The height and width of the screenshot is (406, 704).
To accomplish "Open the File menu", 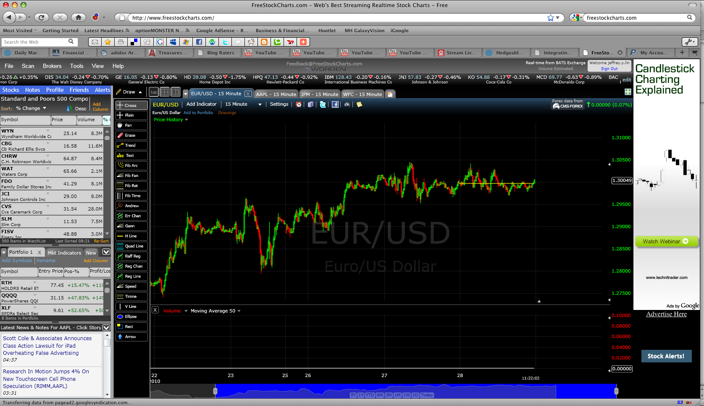I will [9, 66].
